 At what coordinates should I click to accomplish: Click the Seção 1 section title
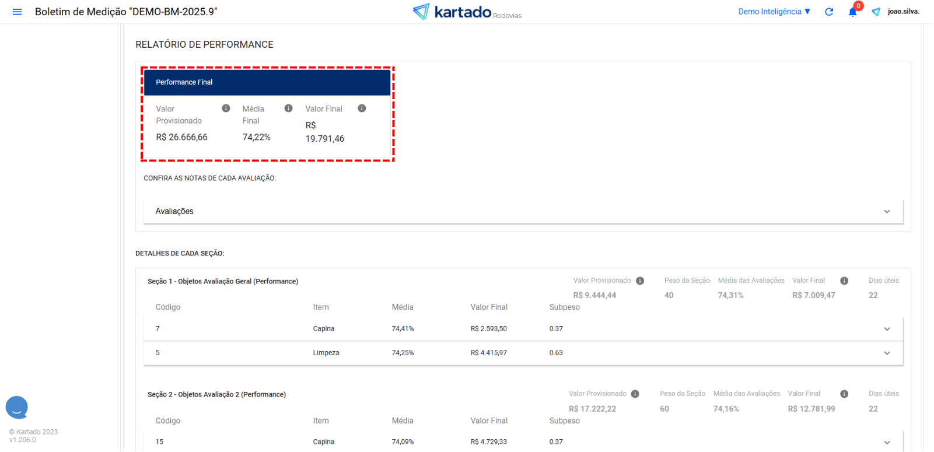(x=223, y=282)
